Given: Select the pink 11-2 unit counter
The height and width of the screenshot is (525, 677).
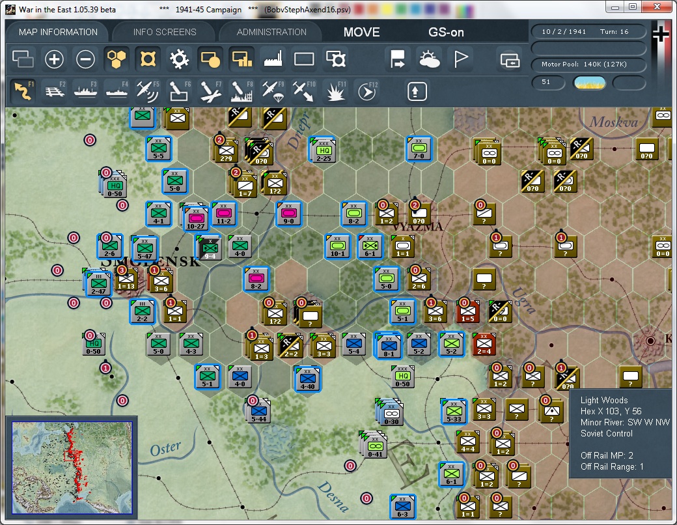Looking at the screenshot, I should point(224,214).
